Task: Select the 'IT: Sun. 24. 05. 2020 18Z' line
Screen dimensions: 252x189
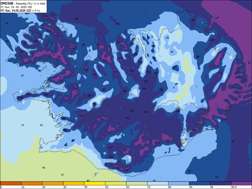Action: pos(16,7)
